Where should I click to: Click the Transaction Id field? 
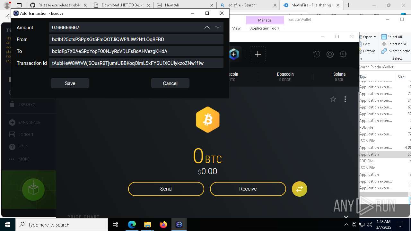tap(136, 63)
